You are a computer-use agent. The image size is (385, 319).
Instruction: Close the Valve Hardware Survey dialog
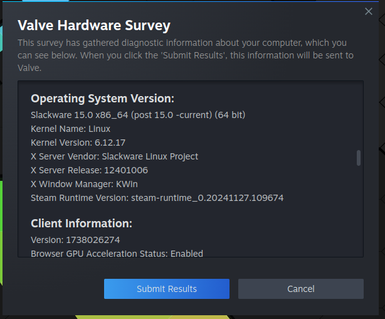pos(369,11)
